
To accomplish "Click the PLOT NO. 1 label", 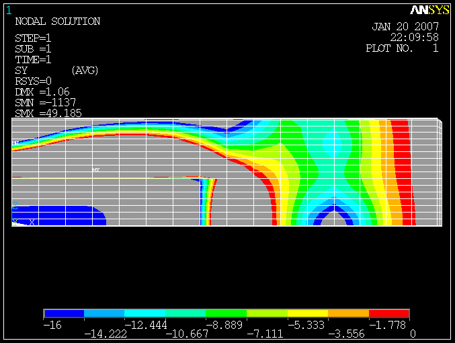I will [x=402, y=48].
